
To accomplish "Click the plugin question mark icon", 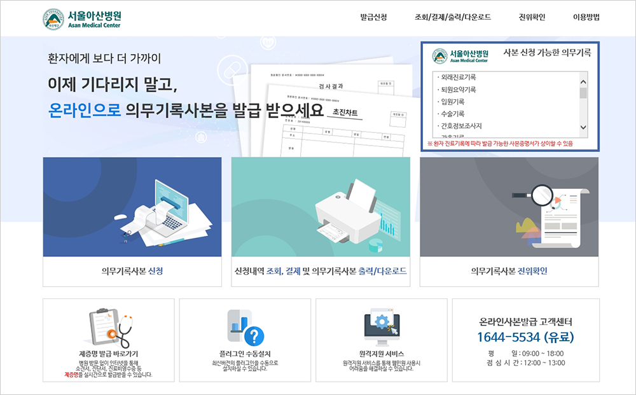I will (x=245, y=328).
